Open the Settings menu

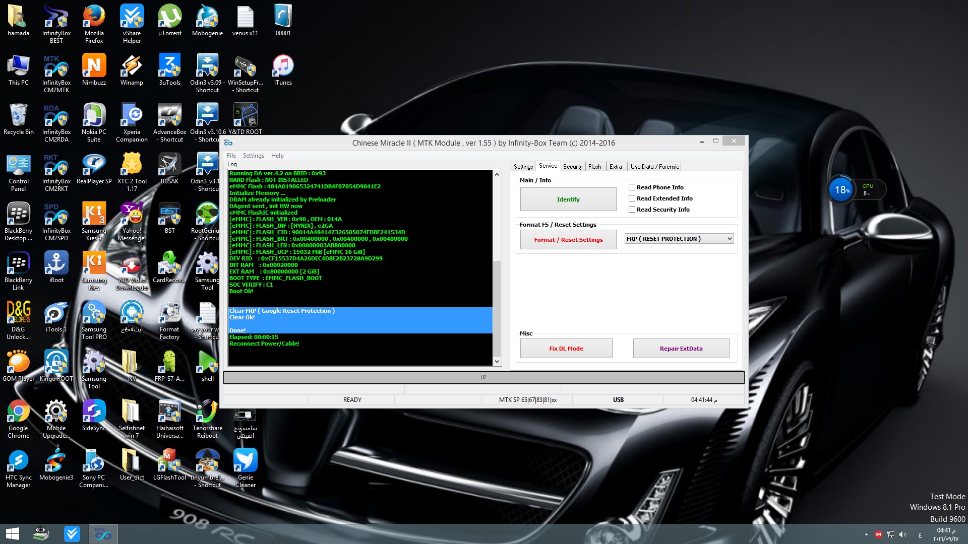pos(253,156)
